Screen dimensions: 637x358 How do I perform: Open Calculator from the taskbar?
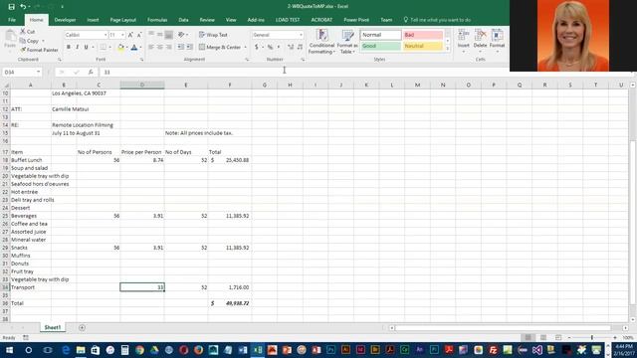[124, 350]
